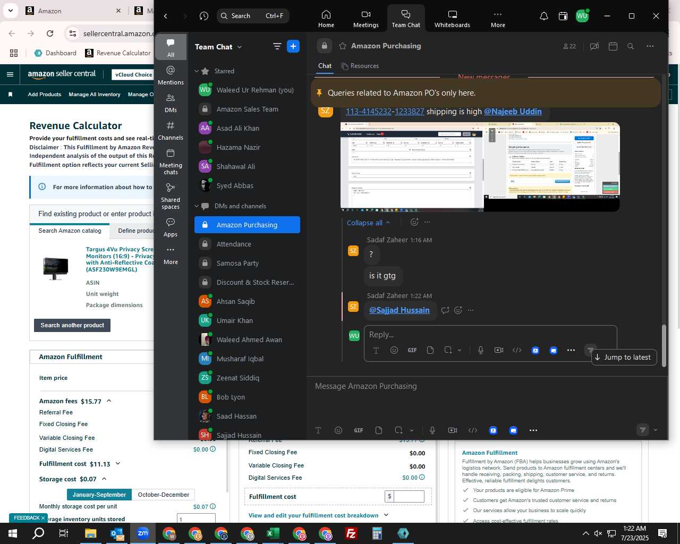The height and width of the screenshot is (544, 680).
Task: Open the Zoom calendar icon in title bar
Action: pos(563,16)
